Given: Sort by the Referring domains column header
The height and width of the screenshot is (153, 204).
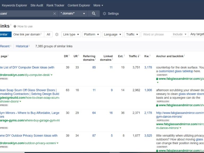Looking at the screenshot, I should click(89, 58).
